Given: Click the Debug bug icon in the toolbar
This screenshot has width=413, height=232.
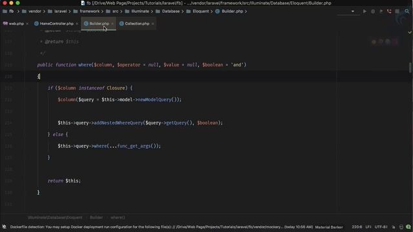Looking at the screenshot, I should pyautogui.click(x=373, y=12).
